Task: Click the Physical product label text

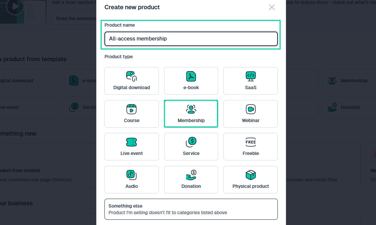Action: tap(250, 186)
